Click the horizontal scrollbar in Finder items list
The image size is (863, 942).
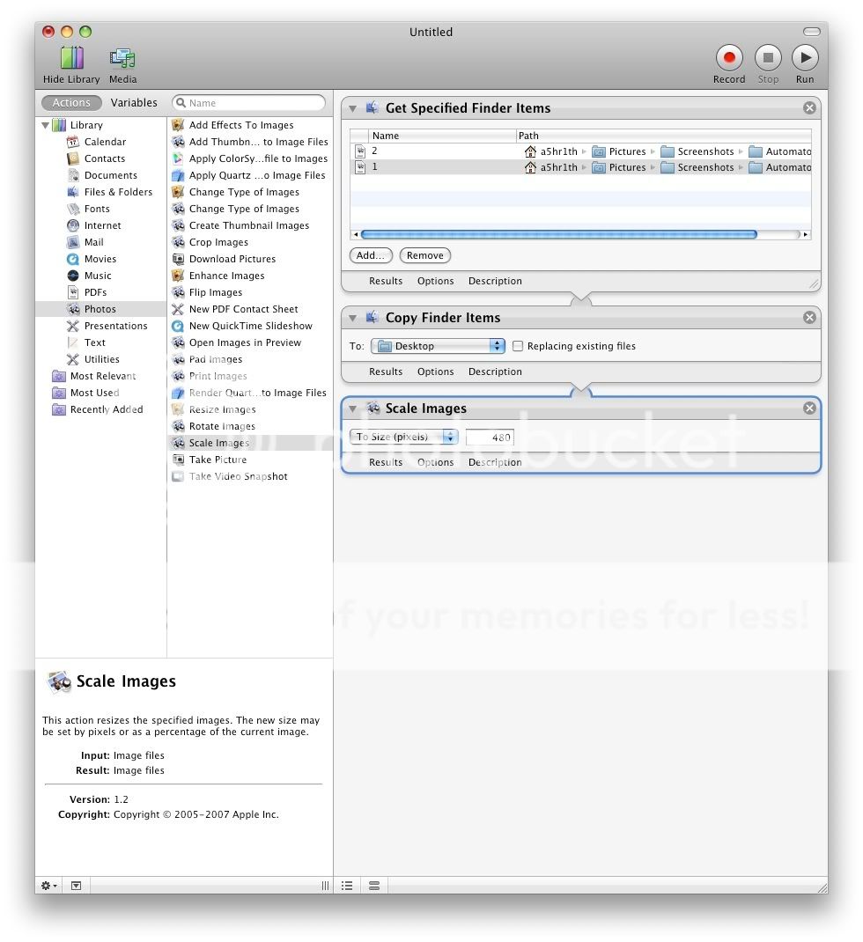pyautogui.click(x=558, y=235)
